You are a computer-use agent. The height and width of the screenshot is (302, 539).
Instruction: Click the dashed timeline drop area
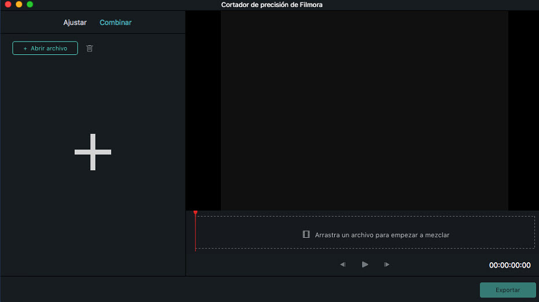click(365, 232)
